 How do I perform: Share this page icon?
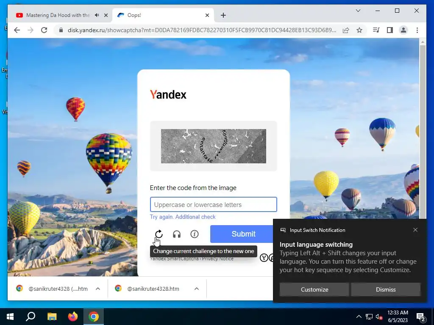coord(346,30)
